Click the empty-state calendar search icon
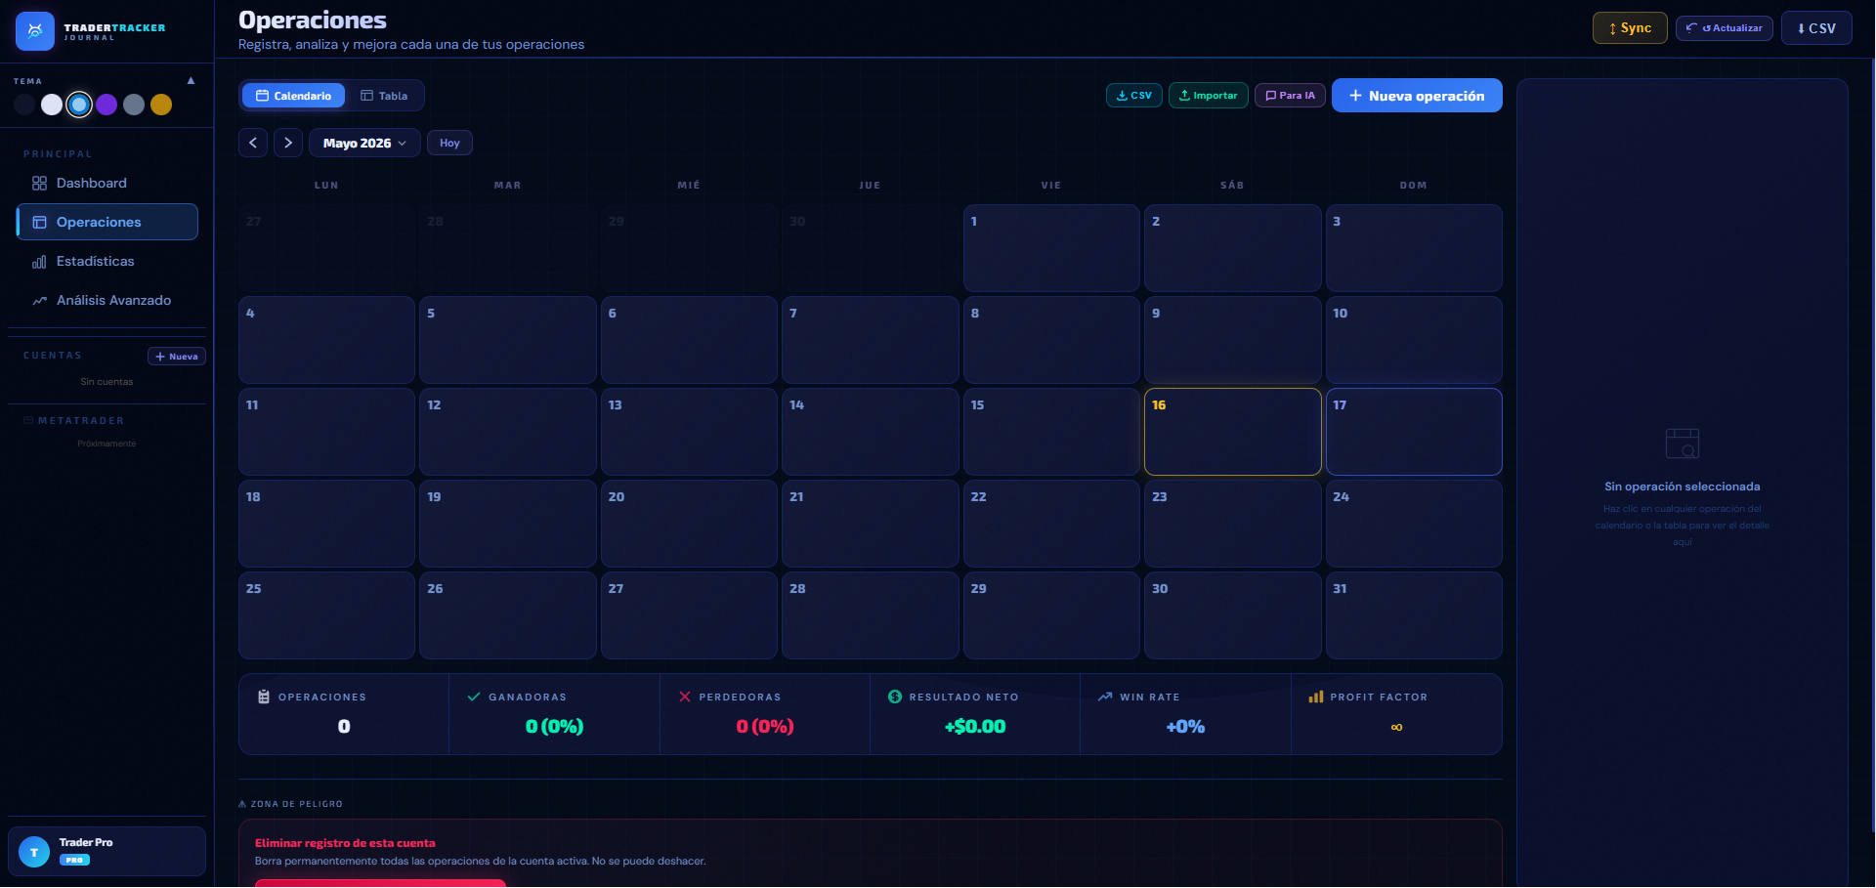Image resolution: width=1876 pixels, height=888 pixels. pyautogui.click(x=1683, y=444)
